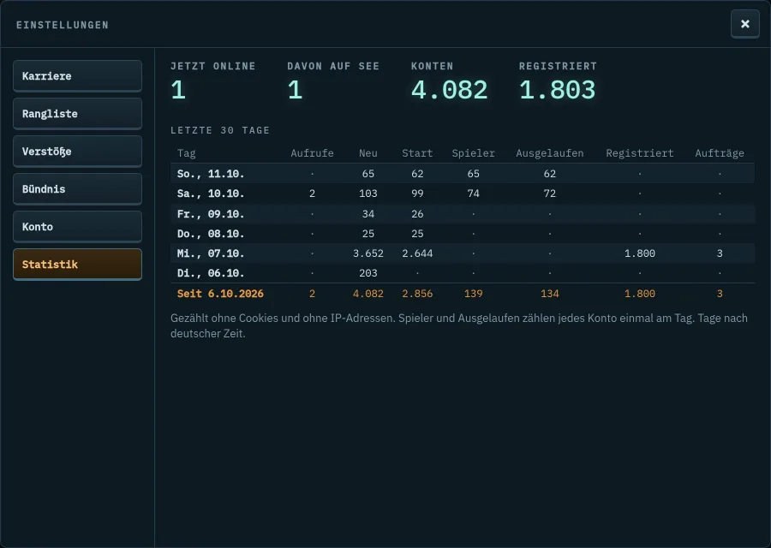Click Neu value 3.652 for Mi., 07.10.

coord(368,253)
